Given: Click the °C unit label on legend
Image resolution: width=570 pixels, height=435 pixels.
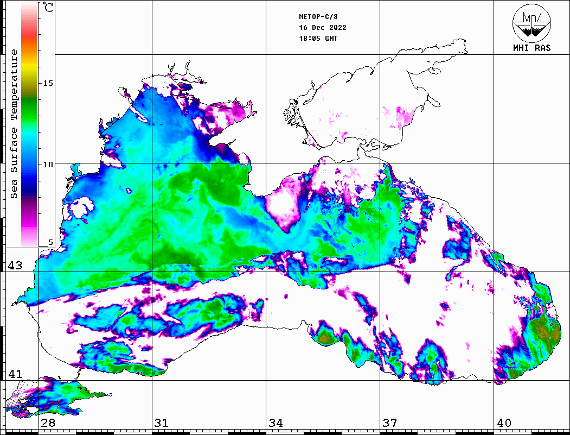Looking at the screenshot, I should pos(48,7).
